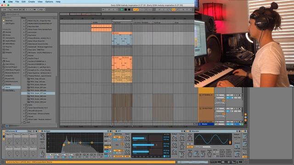
Task: Start playback with the Play button
Action: point(122,10)
